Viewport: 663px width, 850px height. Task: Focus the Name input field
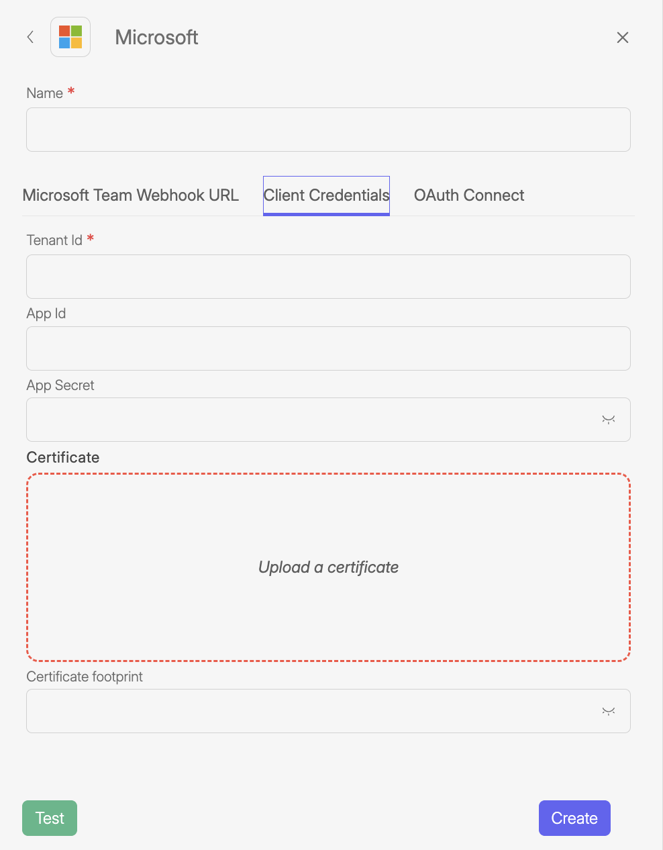pos(328,129)
